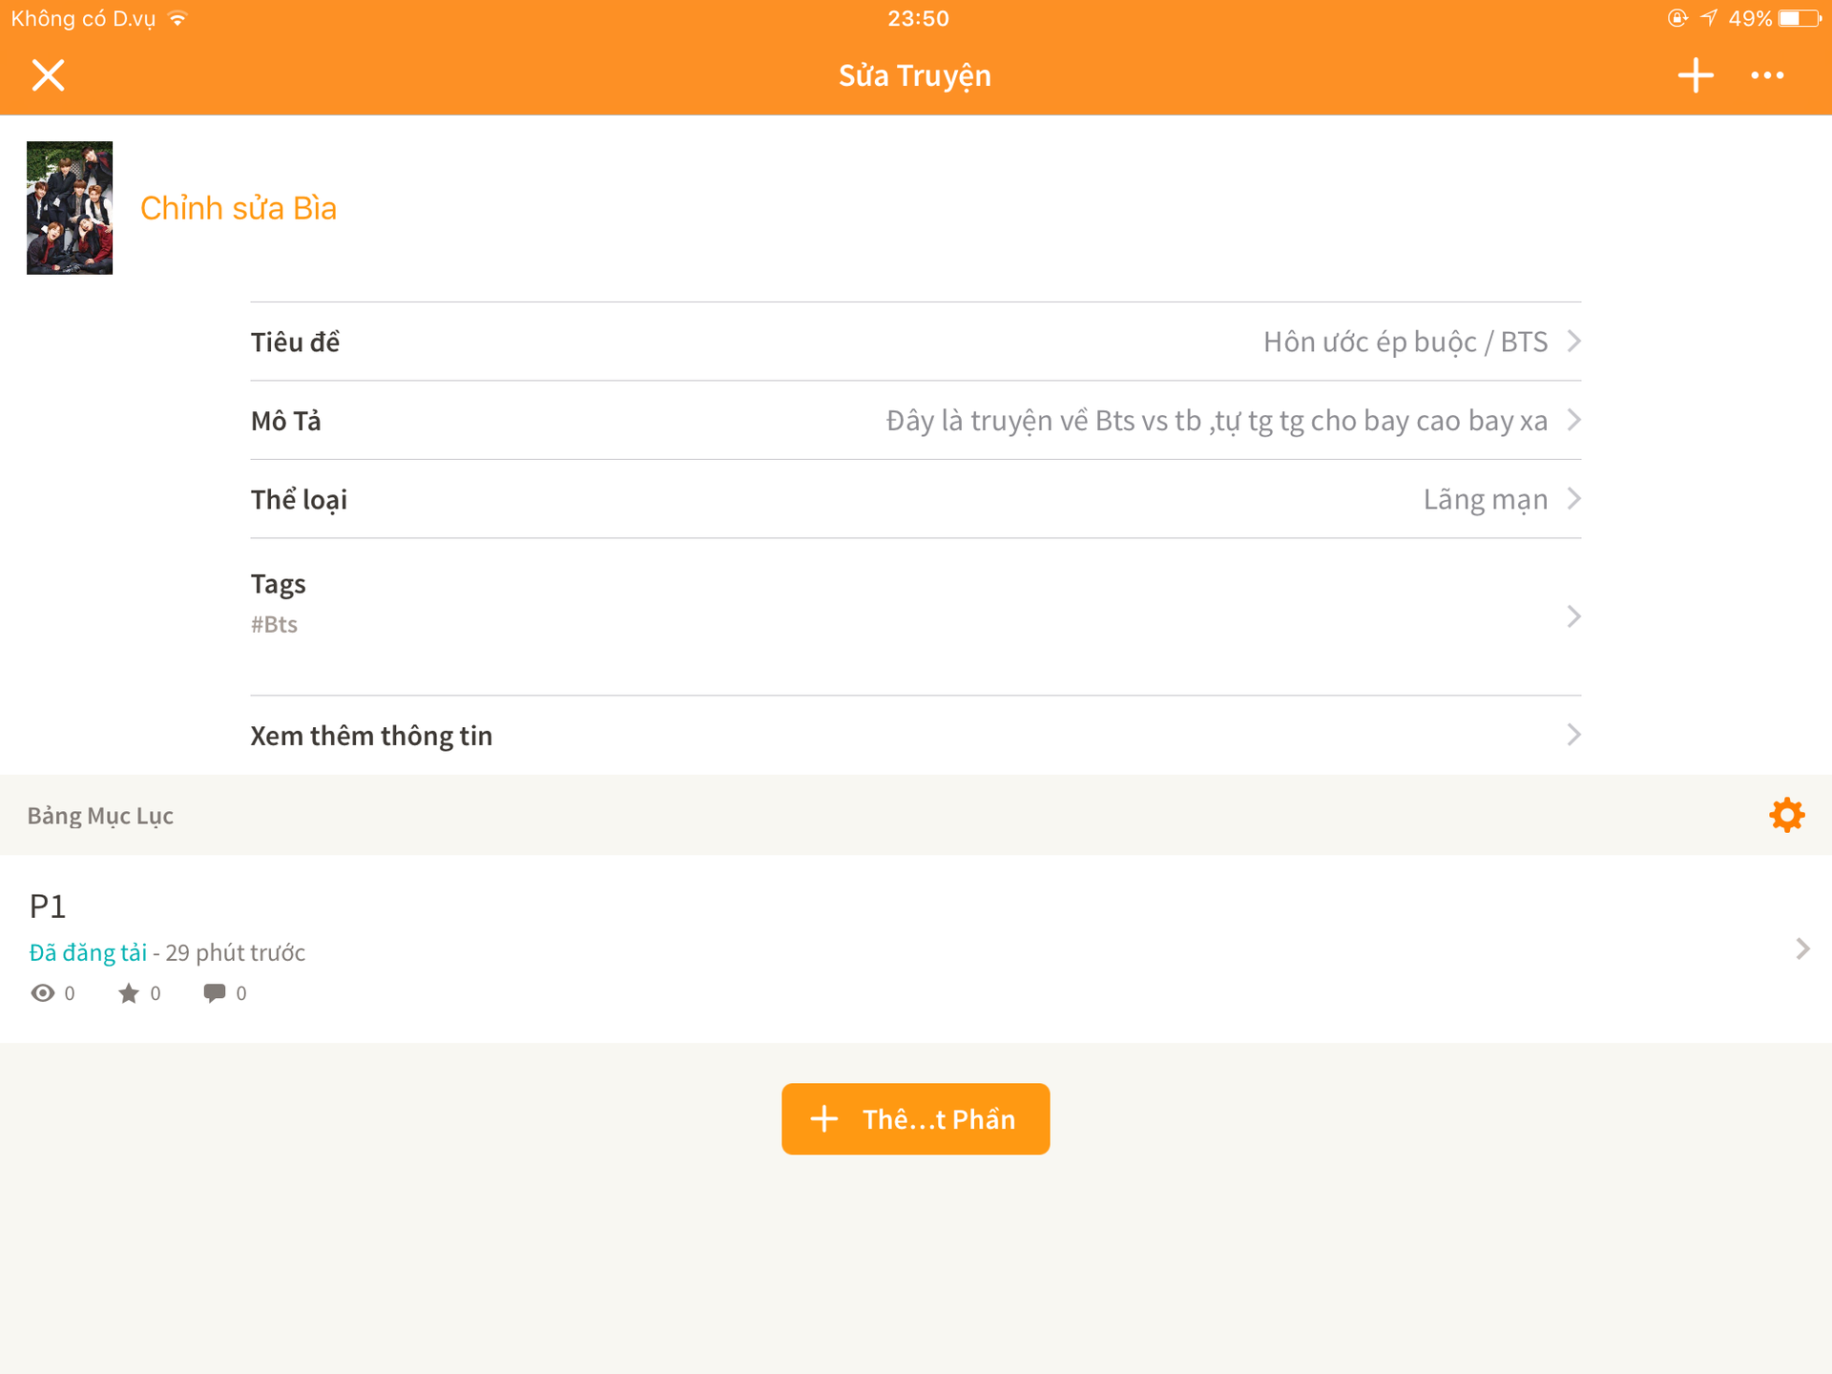The width and height of the screenshot is (1832, 1374).
Task: Tap the comment bubble icon under P1
Action: point(215,993)
